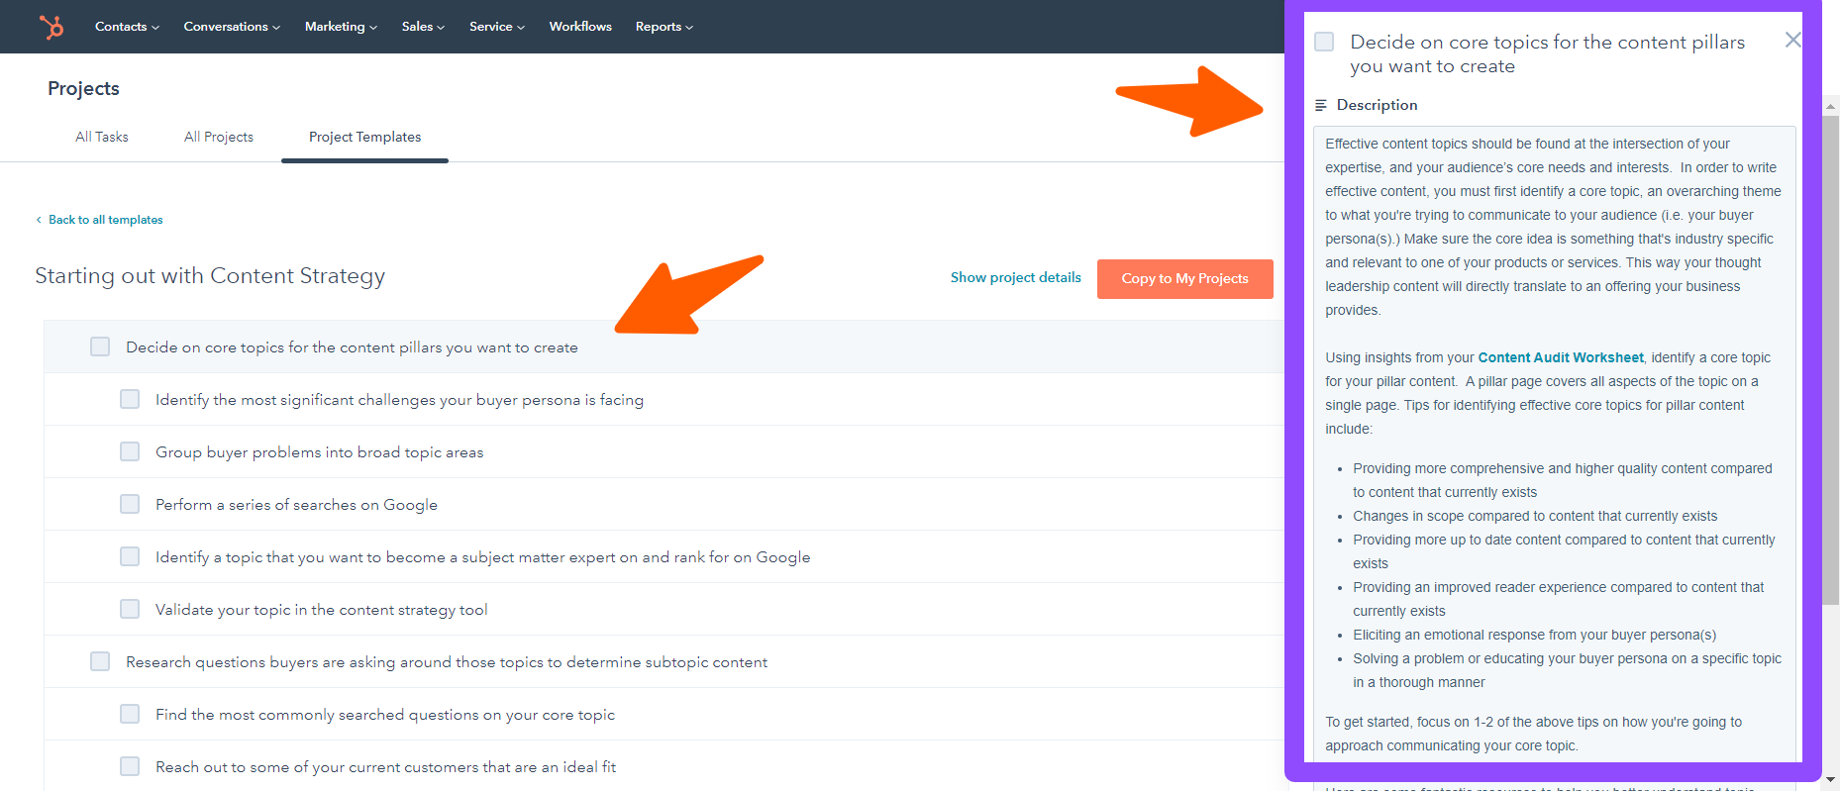Check 'Decide on core topics' task in list
Screen dimensions: 1840x791
[100, 346]
